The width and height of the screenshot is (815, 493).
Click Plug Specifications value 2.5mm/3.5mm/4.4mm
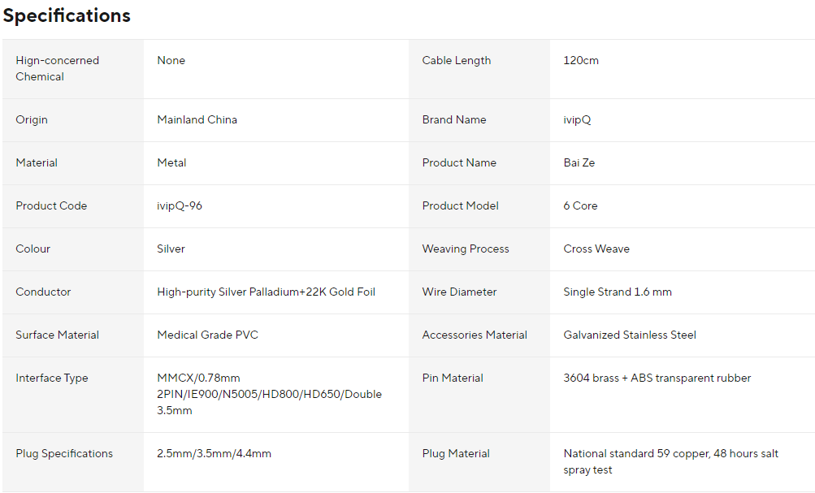[215, 453]
